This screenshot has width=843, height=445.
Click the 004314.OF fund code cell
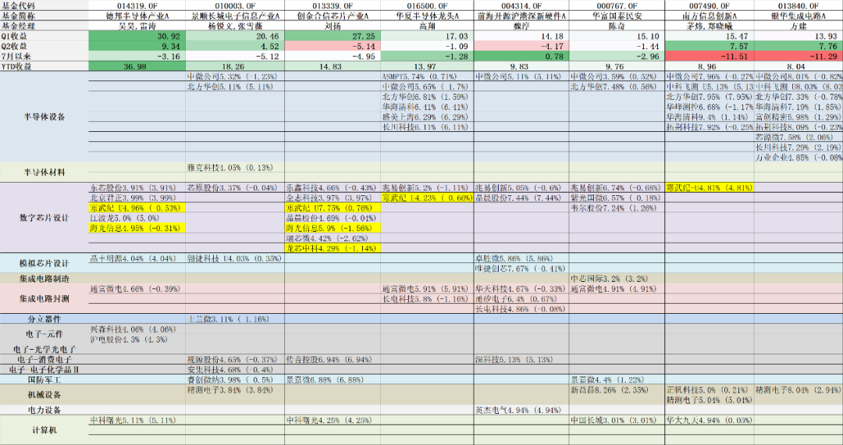pyautogui.click(x=521, y=5)
